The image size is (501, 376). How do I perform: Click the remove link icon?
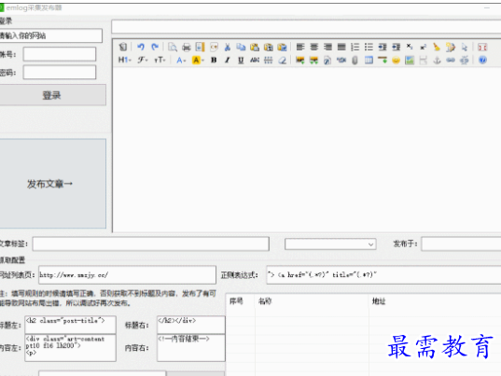[x=465, y=60]
